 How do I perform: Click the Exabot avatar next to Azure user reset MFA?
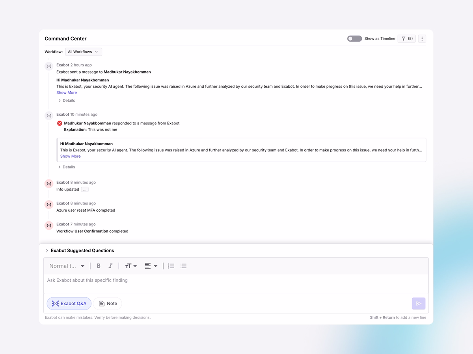tap(49, 205)
